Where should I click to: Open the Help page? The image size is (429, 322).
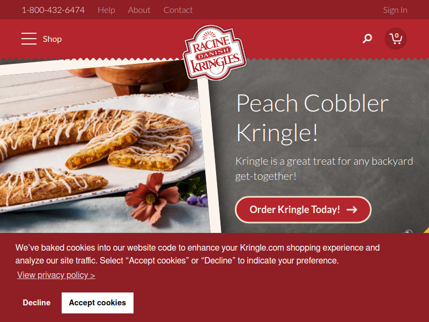point(106,10)
